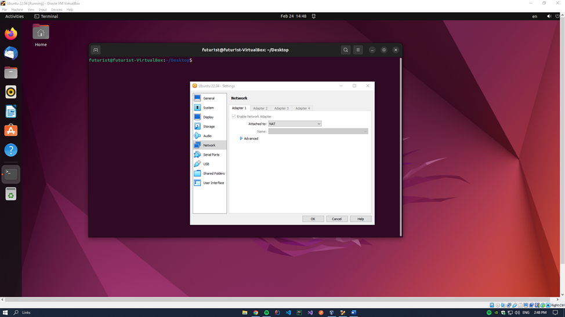Open the Storage settings category
This screenshot has width=565, height=317.
click(209, 126)
